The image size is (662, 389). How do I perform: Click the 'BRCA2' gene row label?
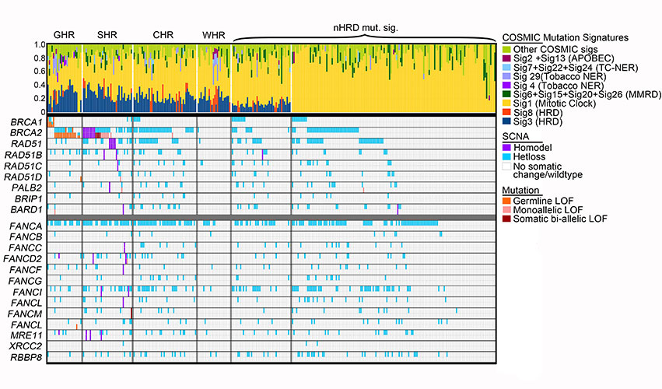tap(26, 134)
